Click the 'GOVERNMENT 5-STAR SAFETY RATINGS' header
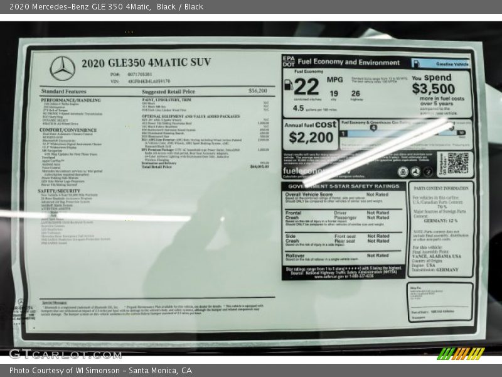This screenshot has height=377, width=502. [x=343, y=186]
